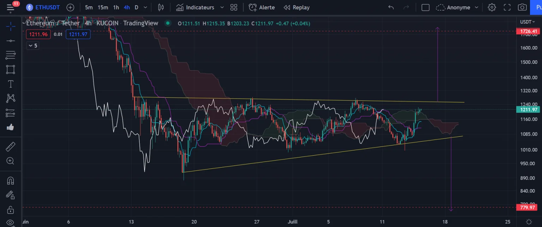The height and width of the screenshot is (227, 542).
Task: Select the text annotation tool
Action: [x=11, y=84]
